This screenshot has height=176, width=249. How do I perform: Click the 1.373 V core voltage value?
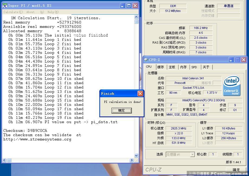pyautogui.click(x=212, y=93)
